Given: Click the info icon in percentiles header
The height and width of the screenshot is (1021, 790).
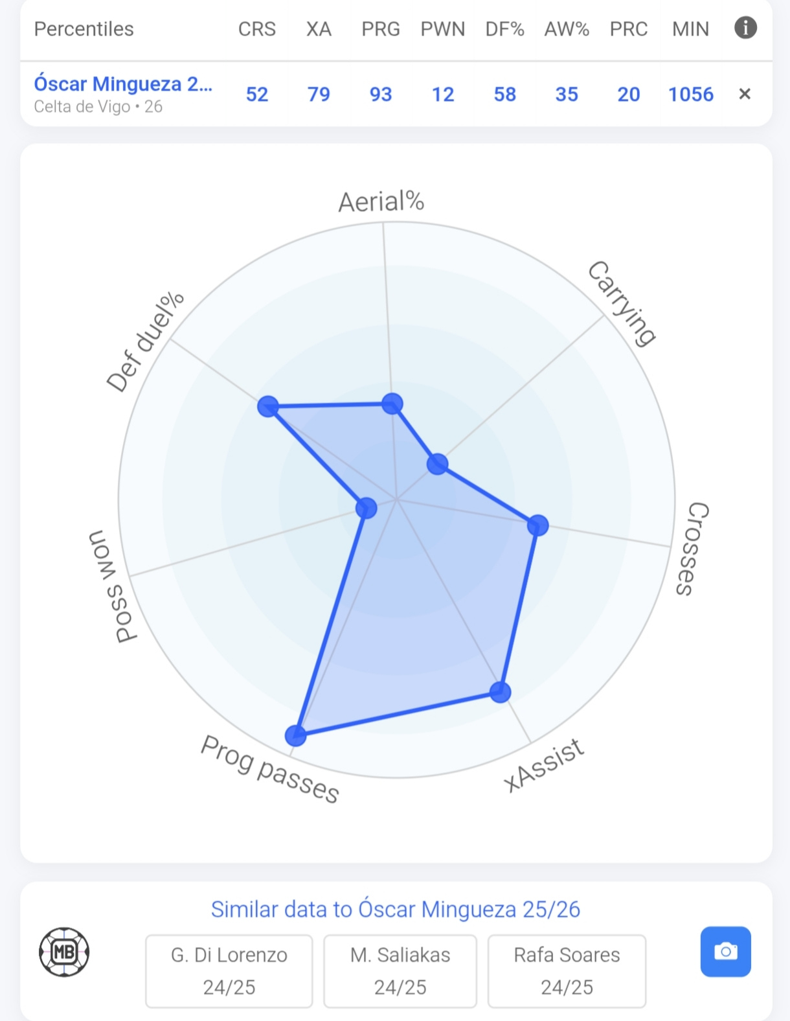Looking at the screenshot, I should click(x=745, y=28).
